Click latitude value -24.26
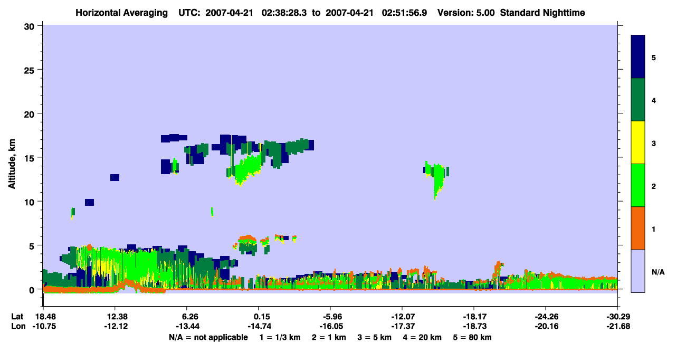Viewport: 686px width, 352px height. [x=546, y=317]
